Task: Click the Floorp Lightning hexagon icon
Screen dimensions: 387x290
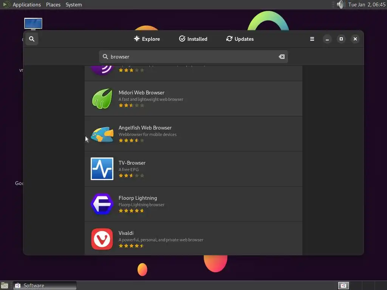Action: (102, 204)
